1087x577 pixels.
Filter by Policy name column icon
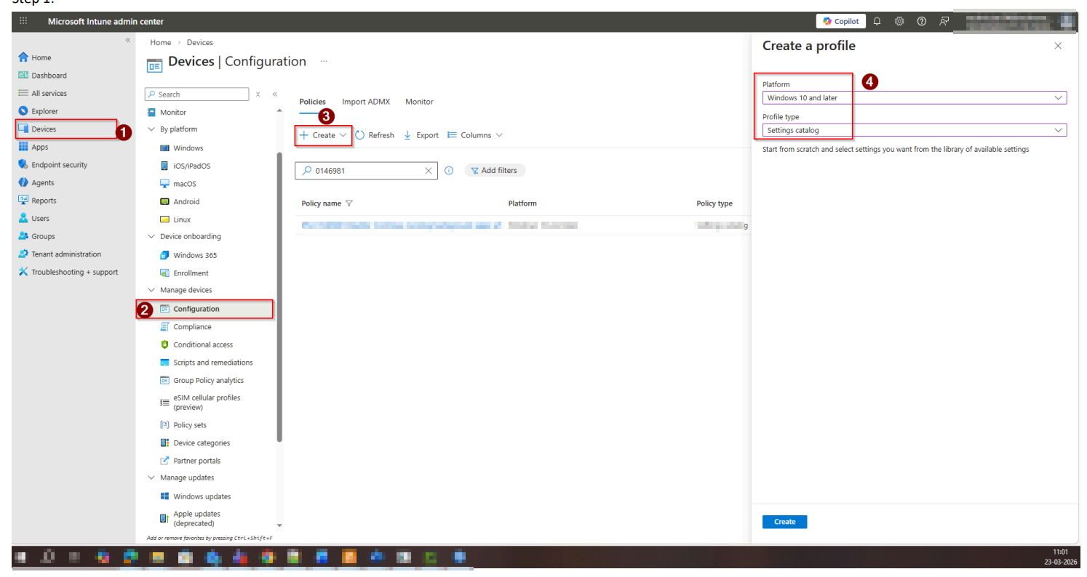pyautogui.click(x=349, y=203)
